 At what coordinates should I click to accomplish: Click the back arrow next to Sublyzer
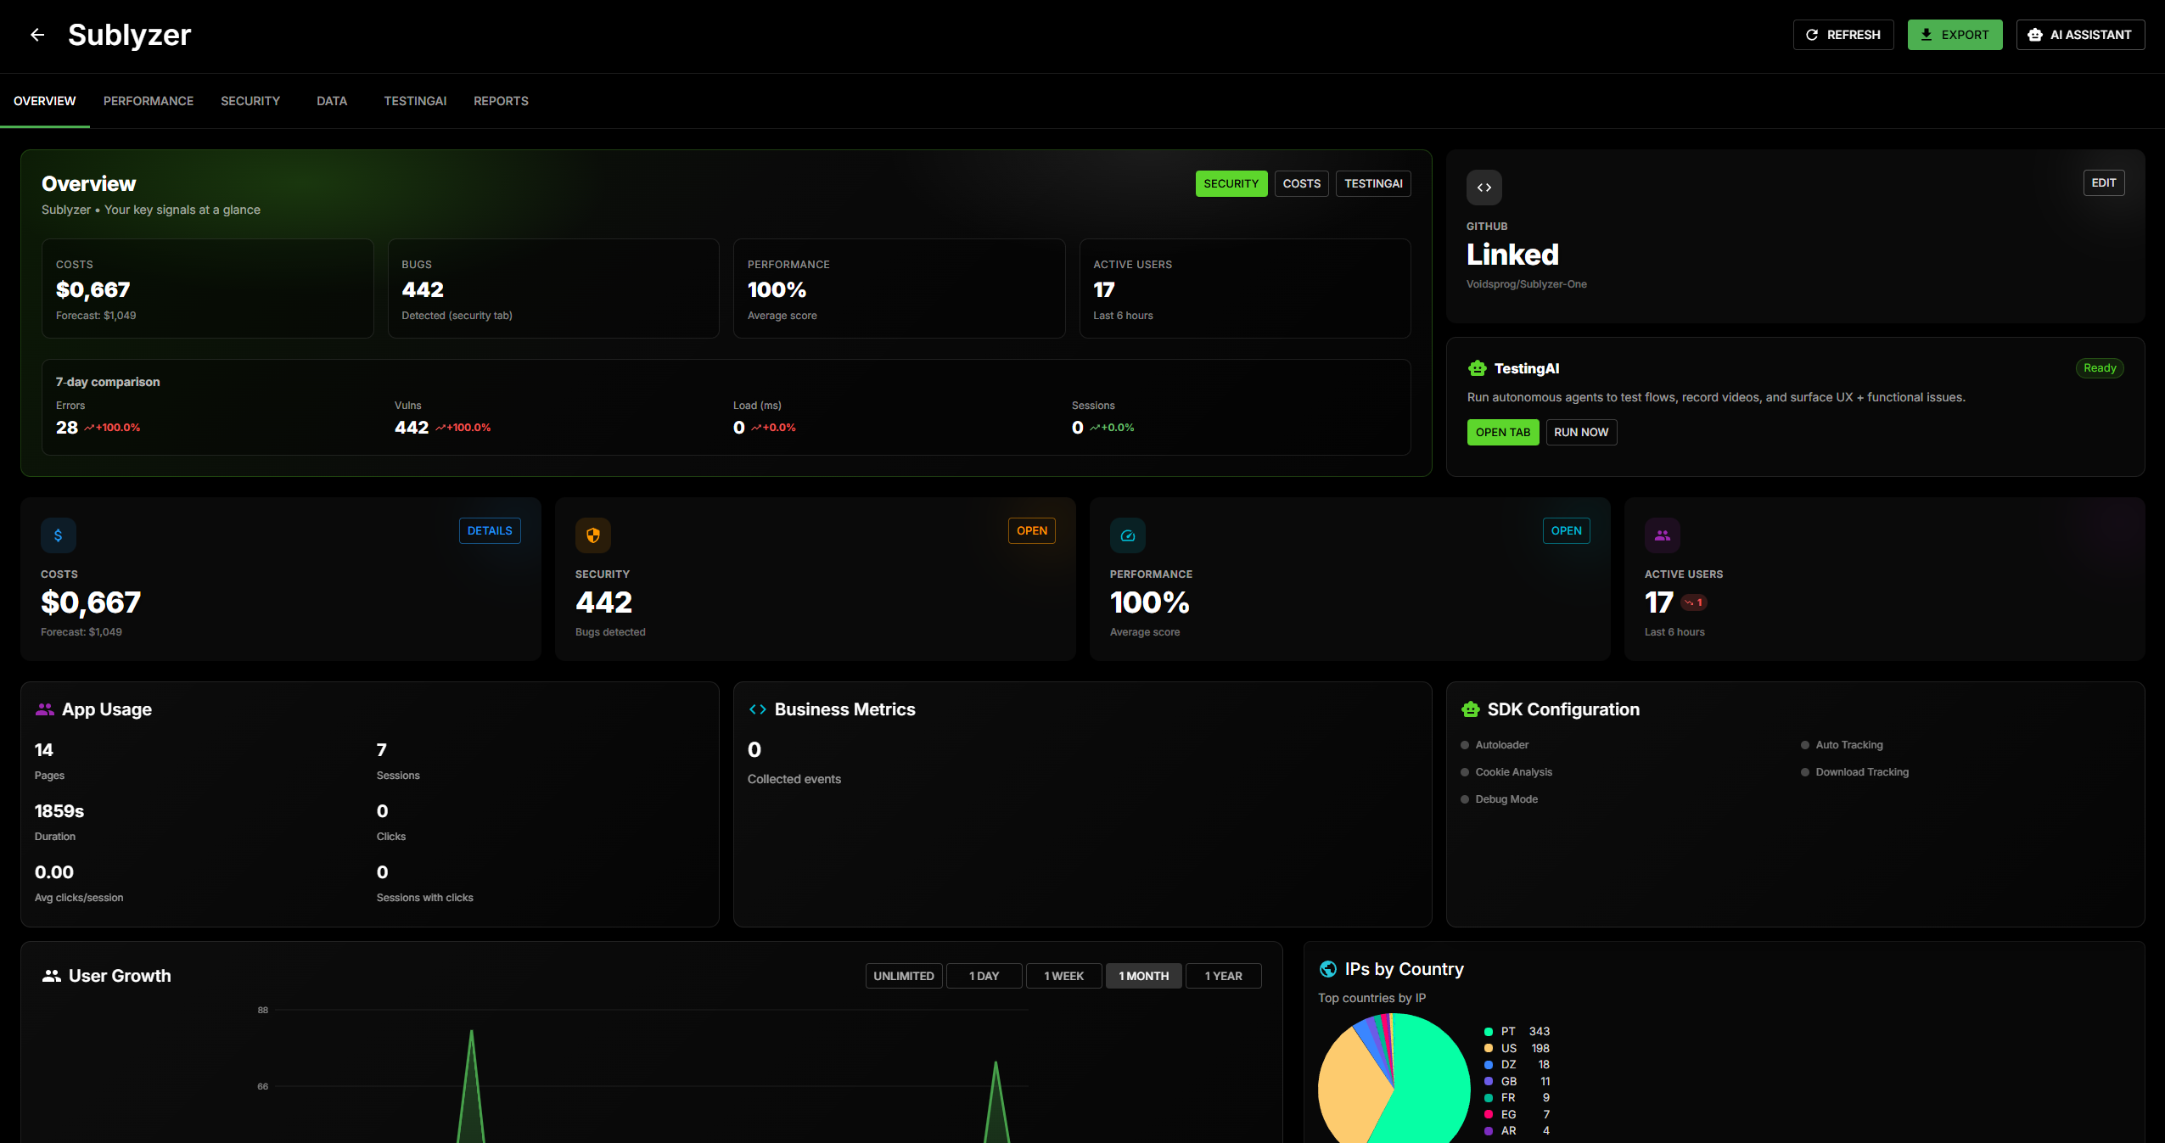[x=37, y=35]
